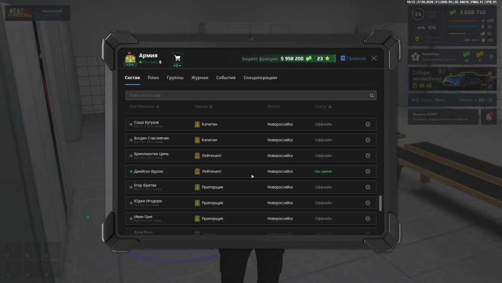Focus the Поиск по составу search field
The width and height of the screenshot is (502, 283).
(251, 95)
